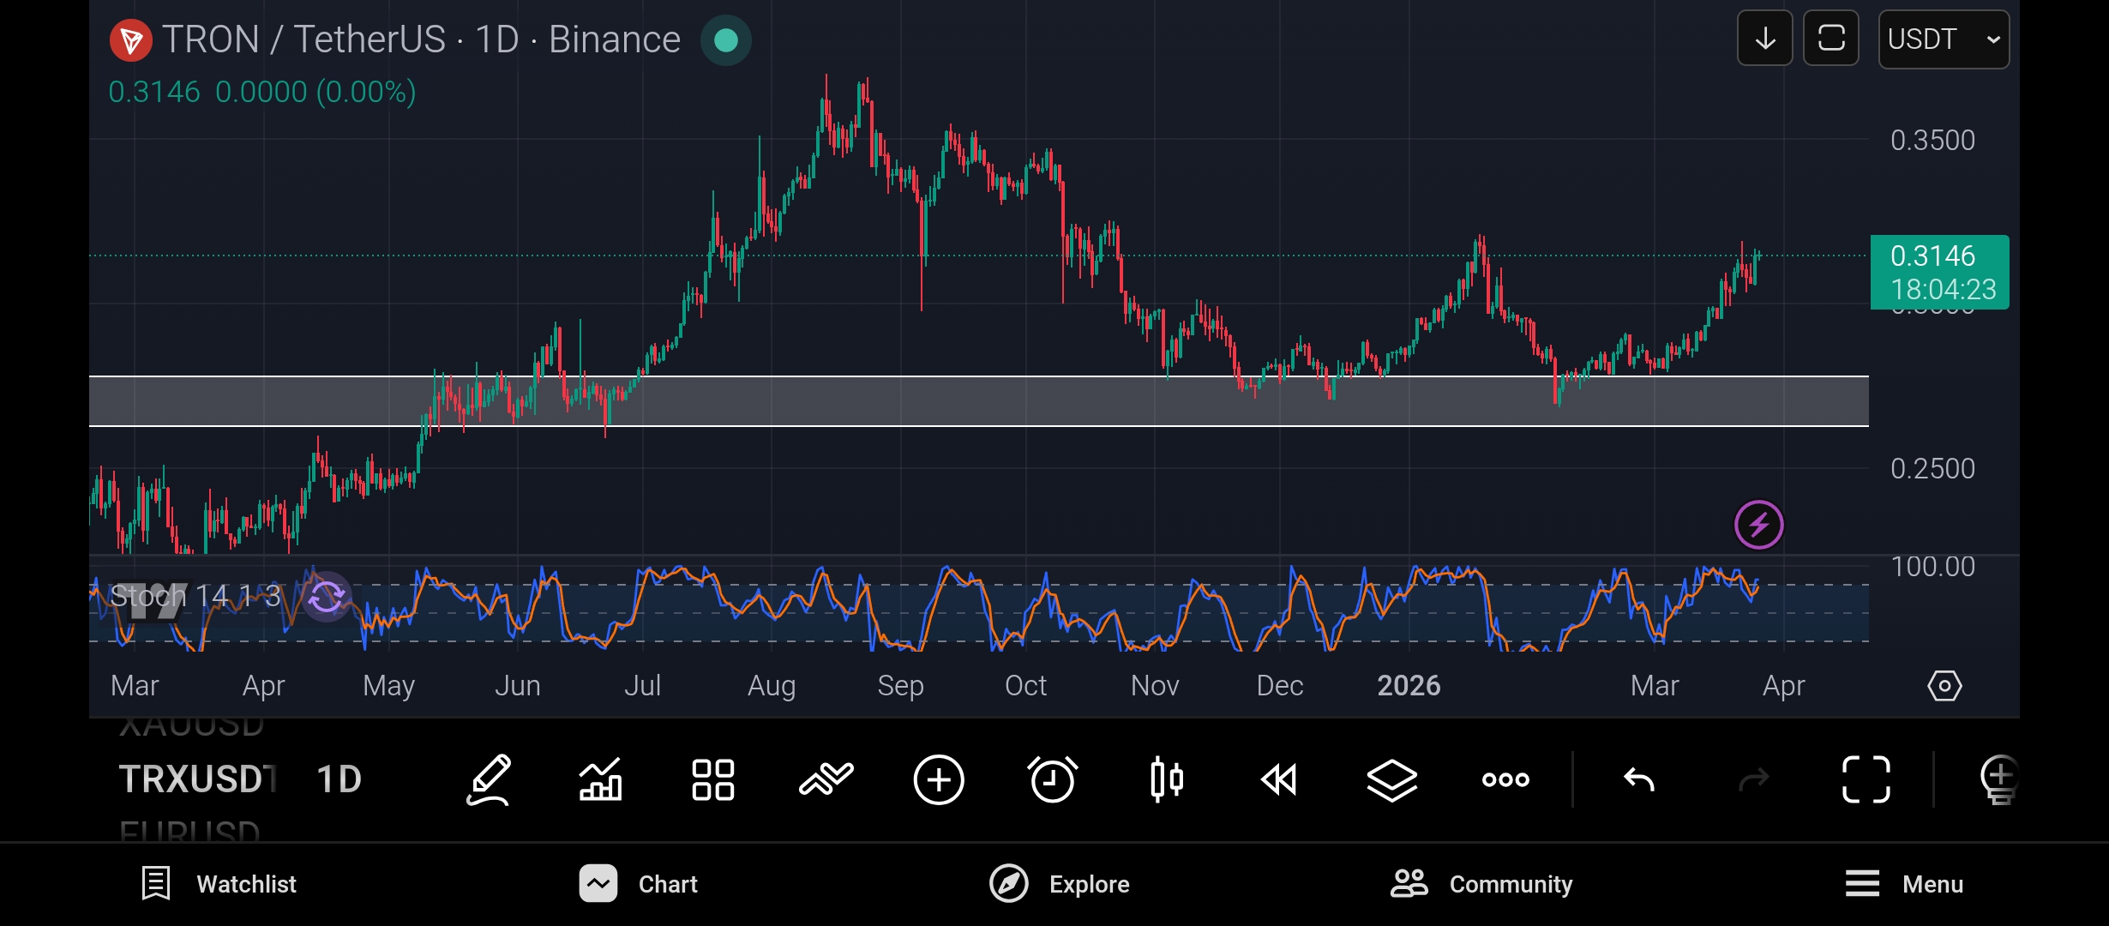Change chart type candlestick icon
2109x926 pixels.
[1166, 779]
